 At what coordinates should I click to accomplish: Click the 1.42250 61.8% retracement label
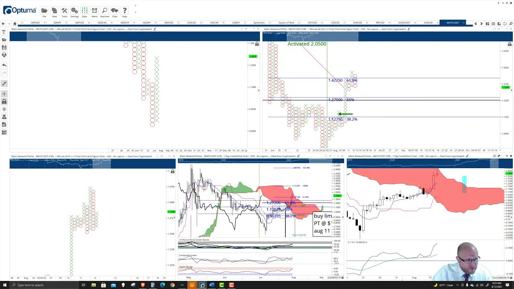[x=343, y=80]
